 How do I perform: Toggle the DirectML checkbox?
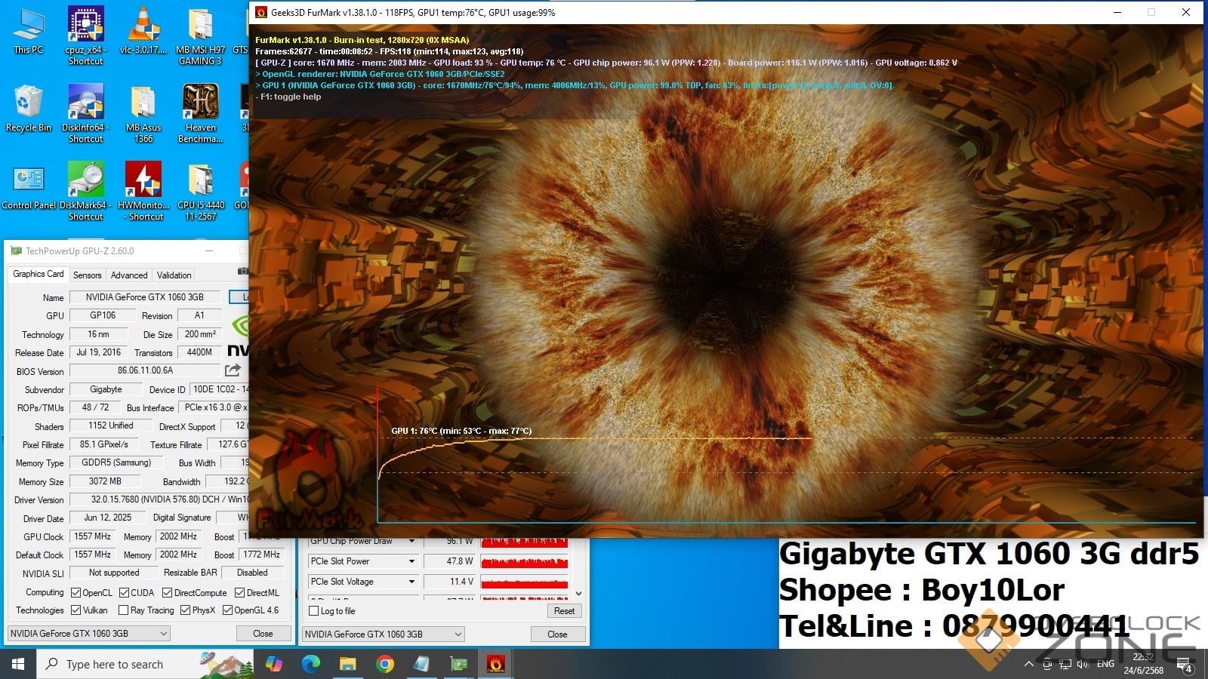239,593
